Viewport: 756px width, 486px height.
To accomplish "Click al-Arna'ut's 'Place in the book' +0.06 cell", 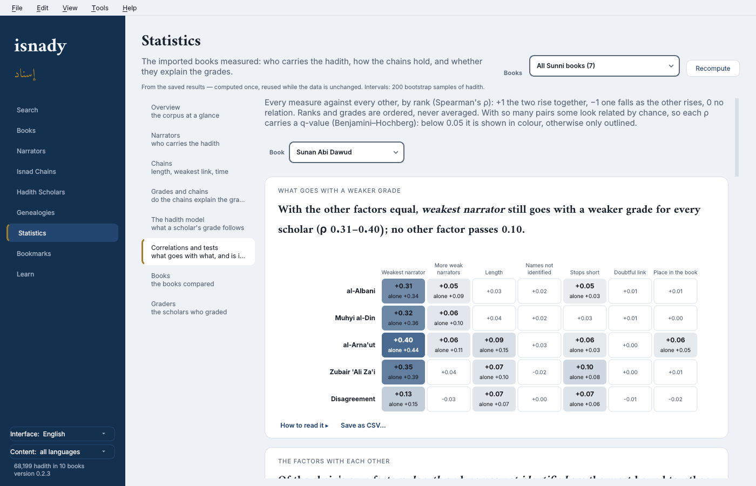I will (x=676, y=345).
